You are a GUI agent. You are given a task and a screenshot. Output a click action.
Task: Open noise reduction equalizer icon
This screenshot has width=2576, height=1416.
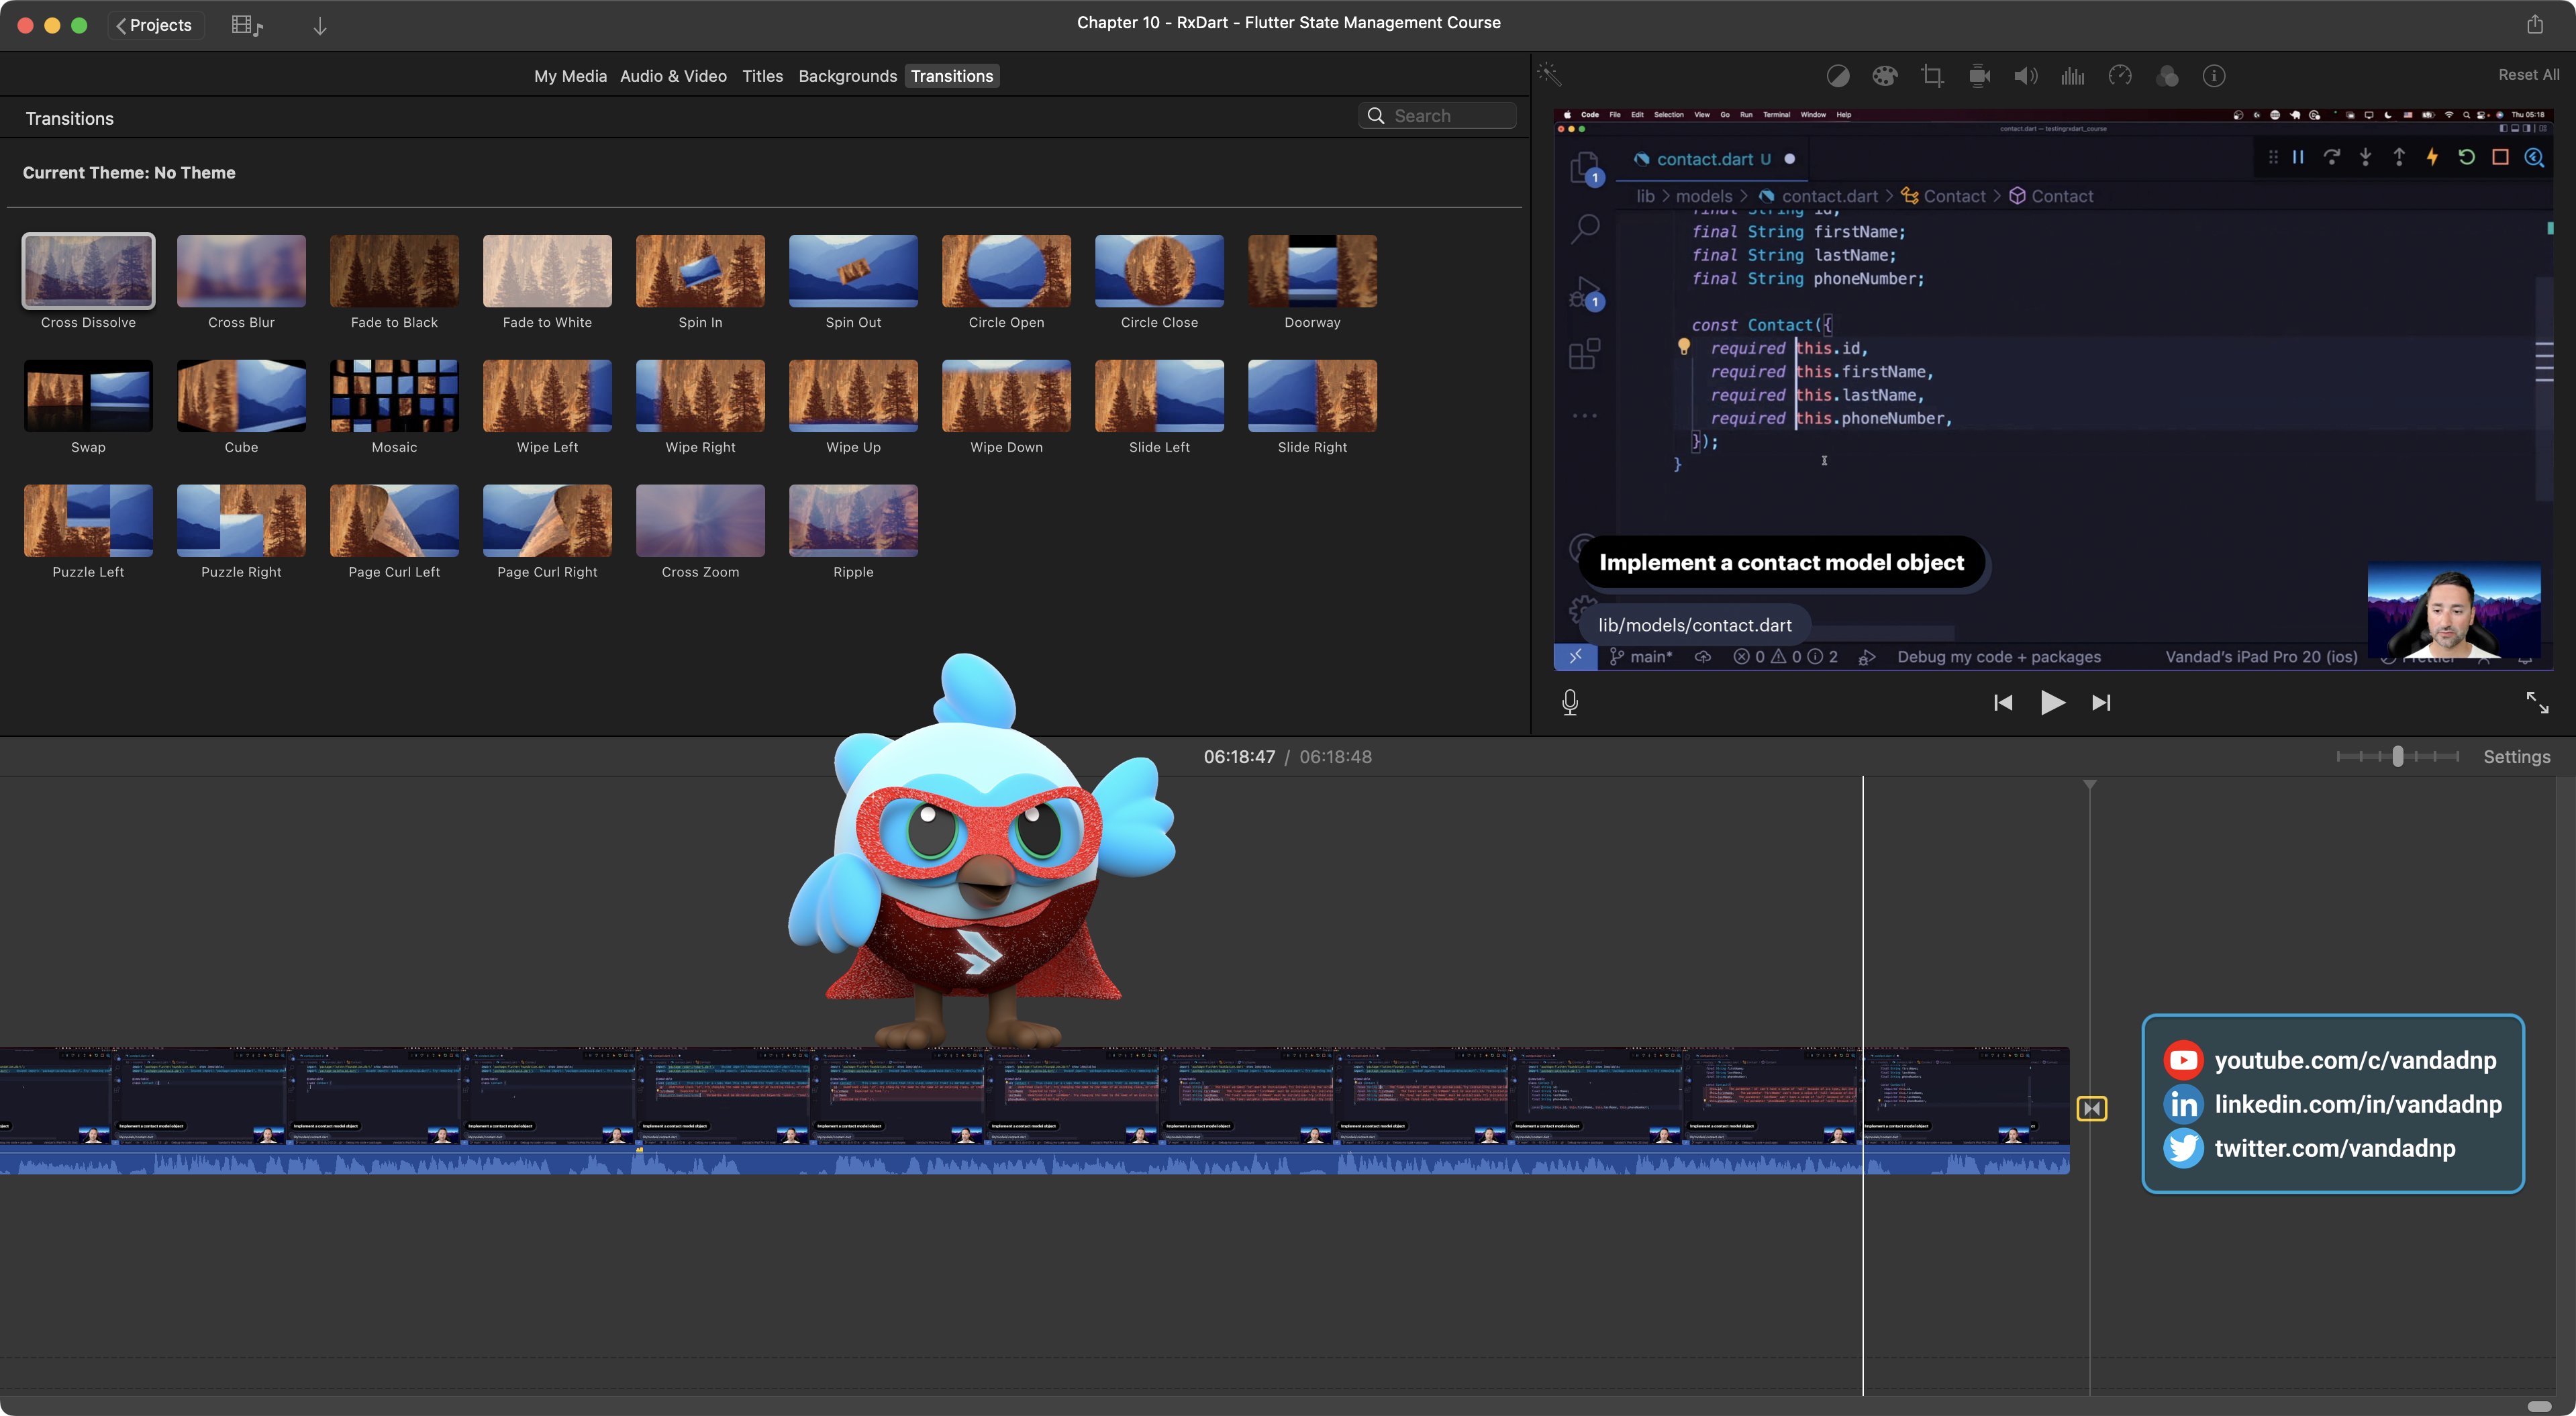click(x=2072, y=76)
